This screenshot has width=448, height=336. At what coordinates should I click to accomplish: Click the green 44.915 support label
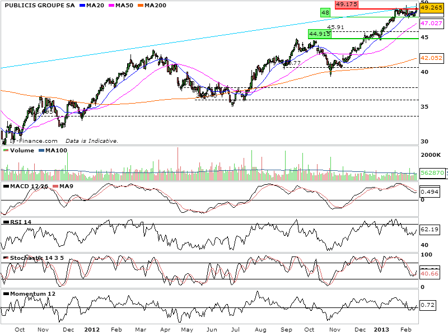[x=319, y=34]
